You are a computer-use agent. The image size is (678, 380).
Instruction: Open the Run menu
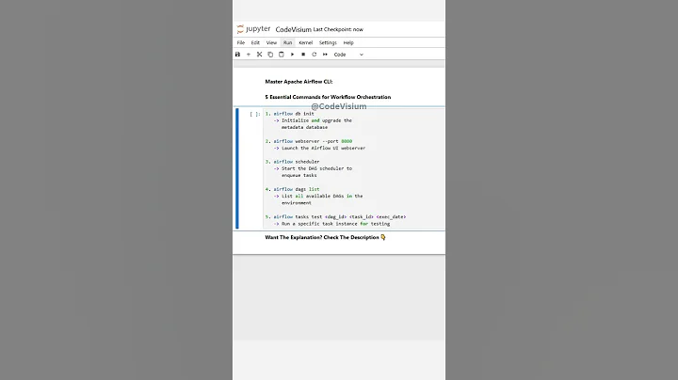click(x=287, y=42)
